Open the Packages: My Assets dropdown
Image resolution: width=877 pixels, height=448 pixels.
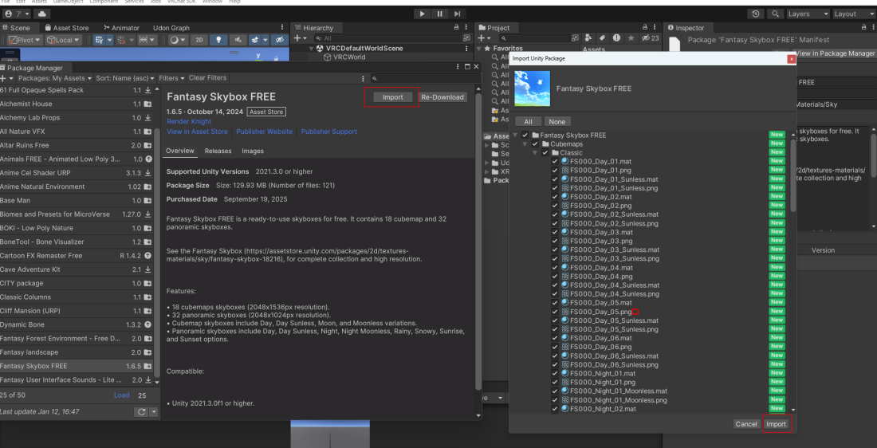pyautogui.click(x=54, y=78)
